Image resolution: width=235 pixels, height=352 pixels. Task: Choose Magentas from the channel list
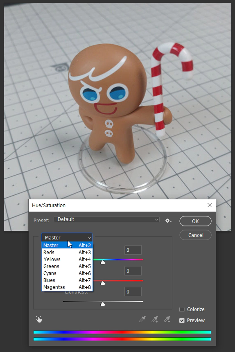[67, 287]
